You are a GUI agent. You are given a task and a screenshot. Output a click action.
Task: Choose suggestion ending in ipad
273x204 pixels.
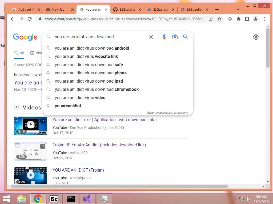pos(118,81)
